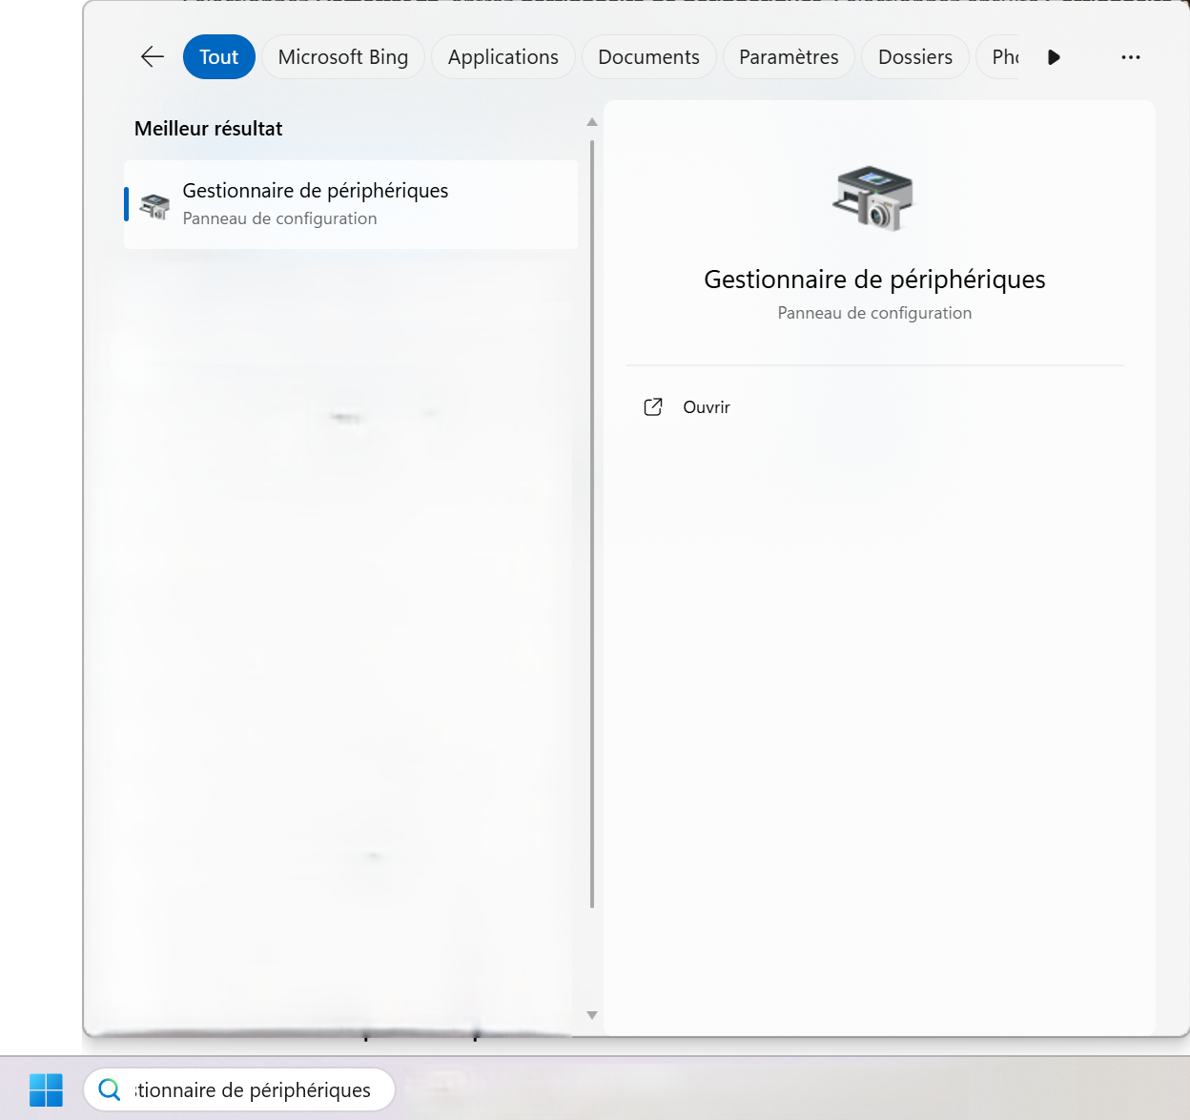Click Ouvrir to open the device manager

(x=707, y=407)
